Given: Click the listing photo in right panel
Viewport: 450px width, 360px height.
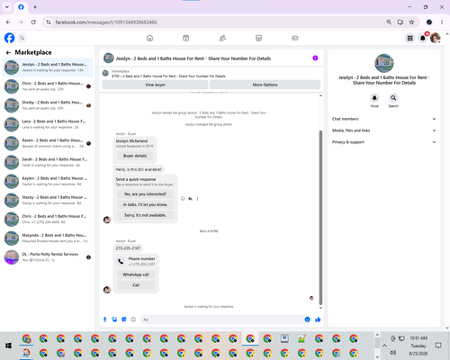Looking at the screenshot, I should [x=384, y=63].
